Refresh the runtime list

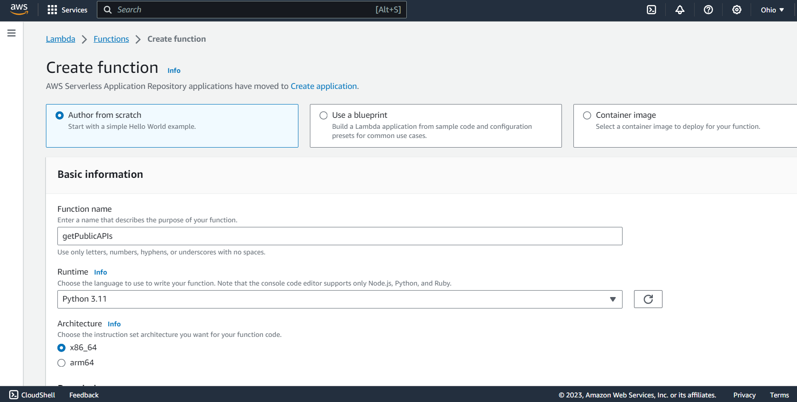(648, 299)
